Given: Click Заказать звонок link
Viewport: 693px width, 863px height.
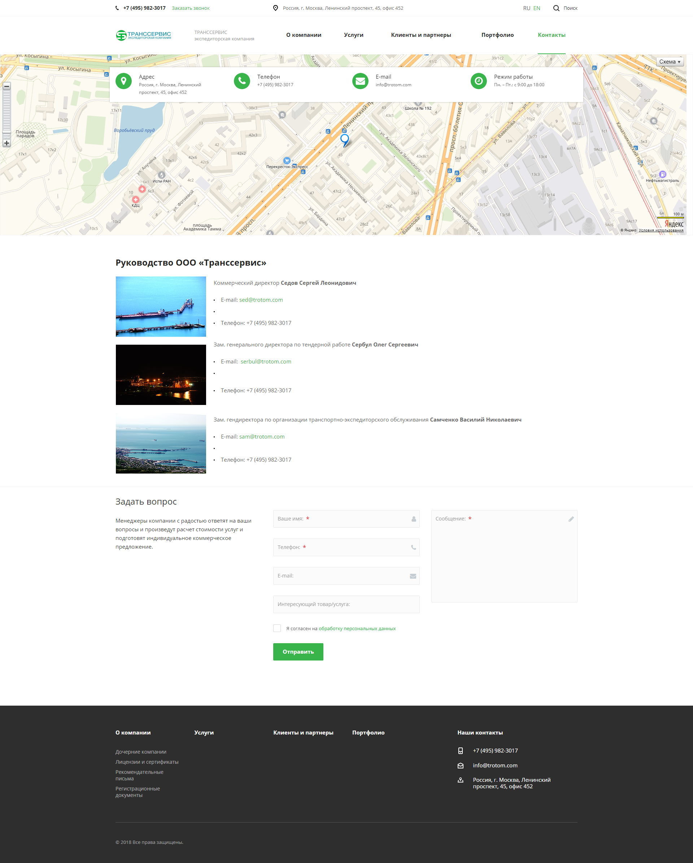Looking at the screenshot, I should click(191, 8).
